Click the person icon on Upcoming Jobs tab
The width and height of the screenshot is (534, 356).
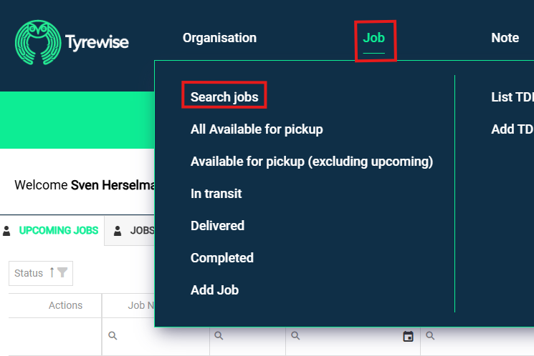pyautogui.click(x=7, y=231)
